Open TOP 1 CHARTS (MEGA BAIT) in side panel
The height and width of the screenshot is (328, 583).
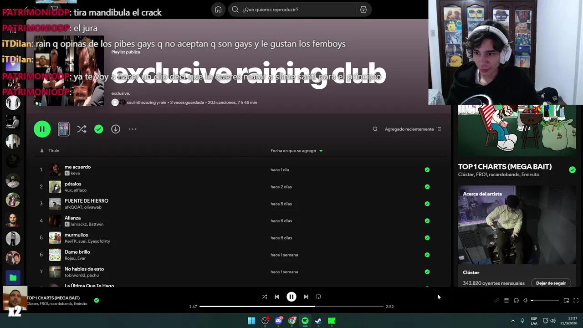pos(505,167)
